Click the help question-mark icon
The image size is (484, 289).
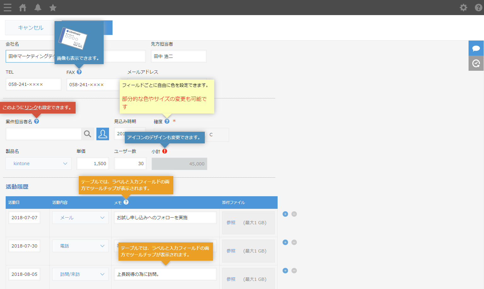pos(478,8)
